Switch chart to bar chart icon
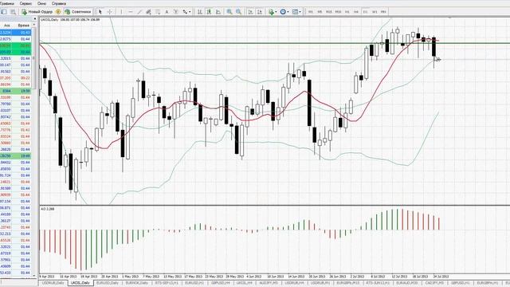The height and width of the screenshot is (287, 510). pyautogui.click(x=200, y=12)
